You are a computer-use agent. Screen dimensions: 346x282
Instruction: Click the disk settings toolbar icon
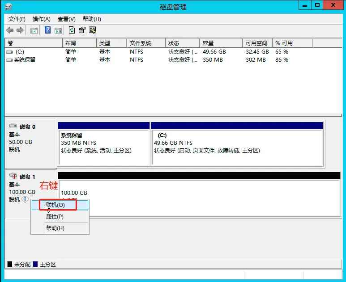tap(93, 30)
